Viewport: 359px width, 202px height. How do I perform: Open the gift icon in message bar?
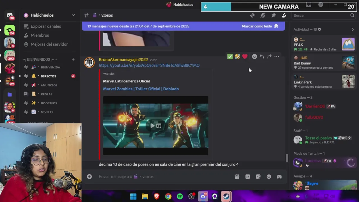click(x=237, y=176)
